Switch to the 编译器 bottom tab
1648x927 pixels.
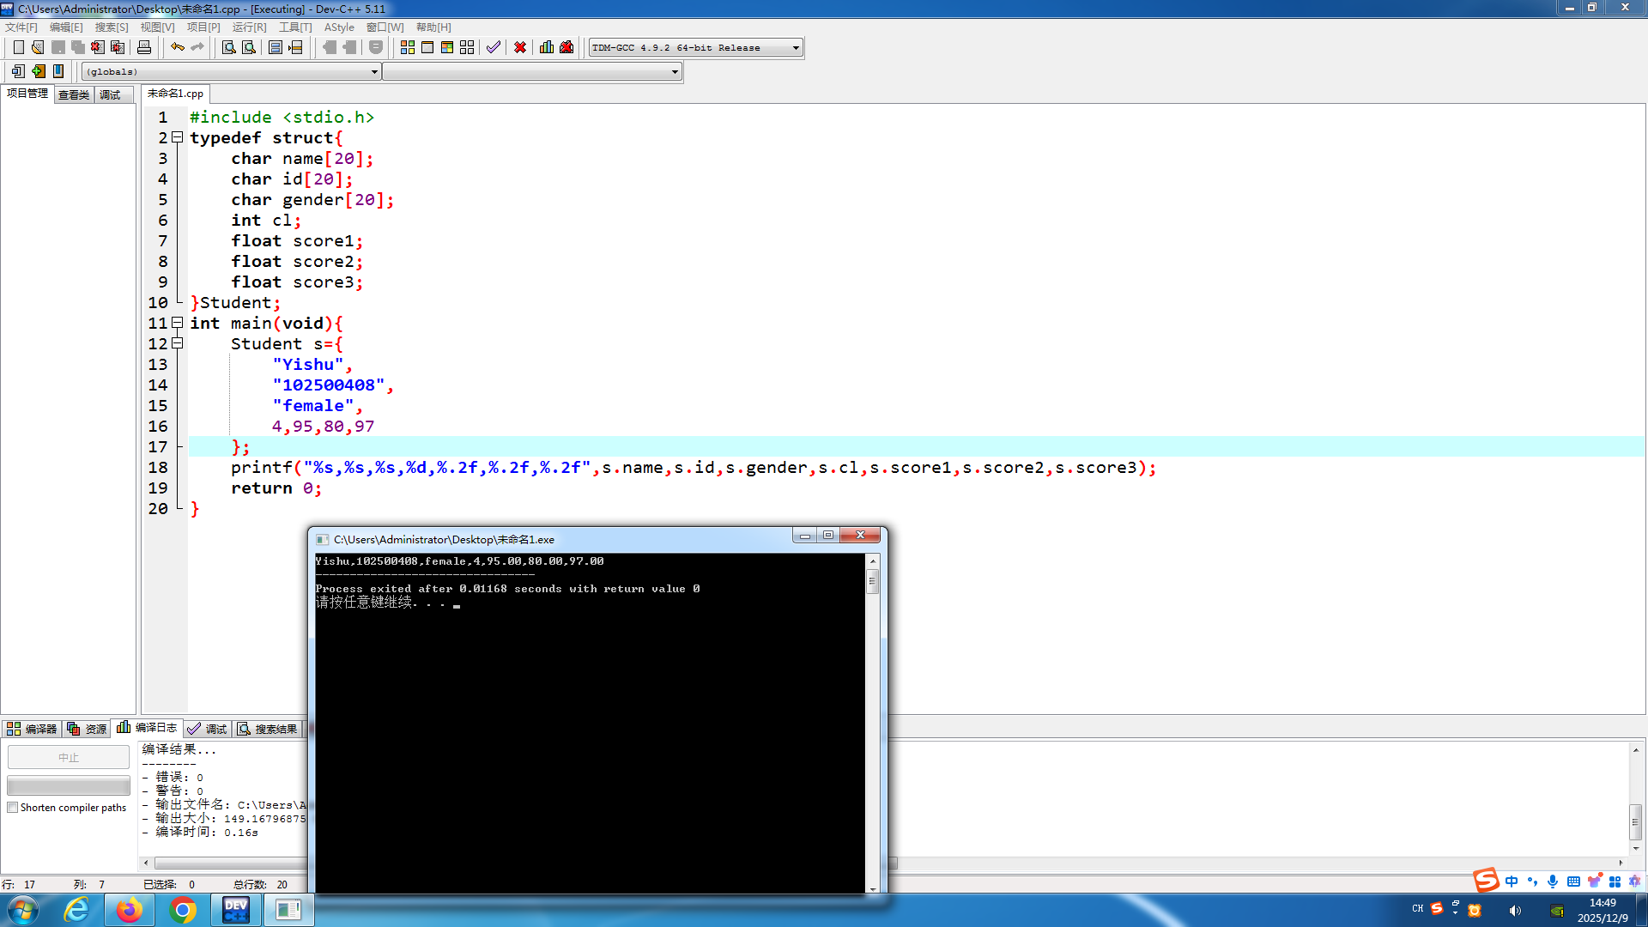(x=33, y=729)
